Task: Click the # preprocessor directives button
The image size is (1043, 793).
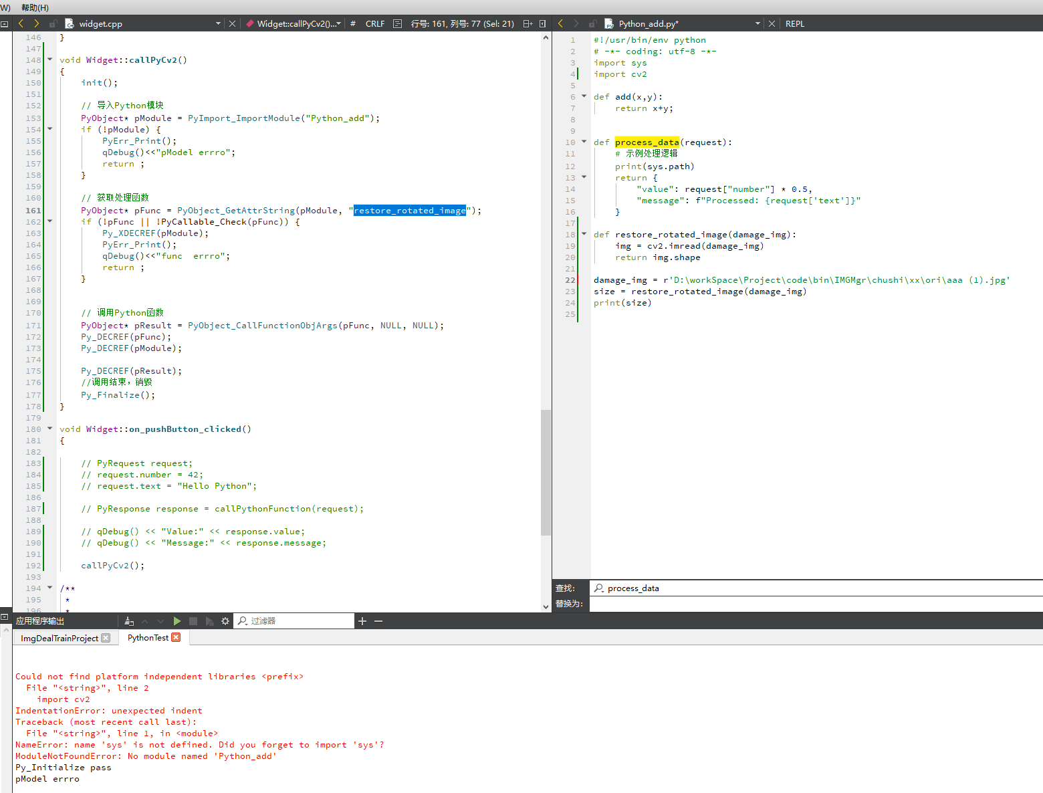Action: tap(353, 23)
